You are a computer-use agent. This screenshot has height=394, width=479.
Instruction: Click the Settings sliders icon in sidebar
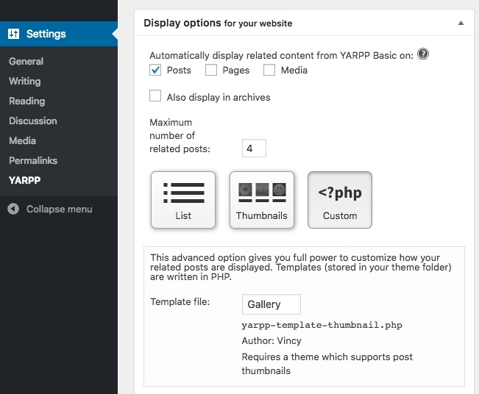tap(13, 34)
